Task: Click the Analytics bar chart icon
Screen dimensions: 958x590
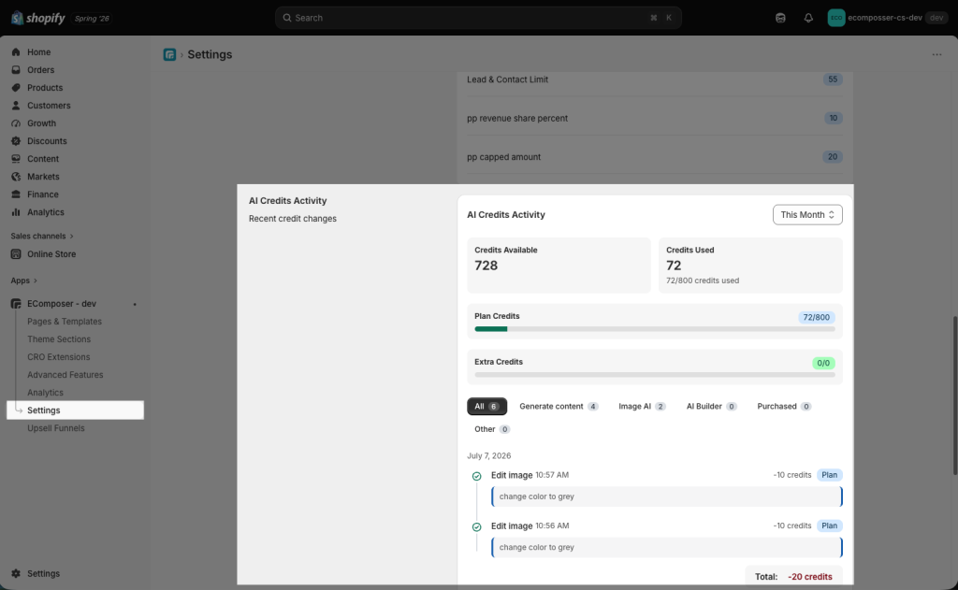Action: (16, 212)
